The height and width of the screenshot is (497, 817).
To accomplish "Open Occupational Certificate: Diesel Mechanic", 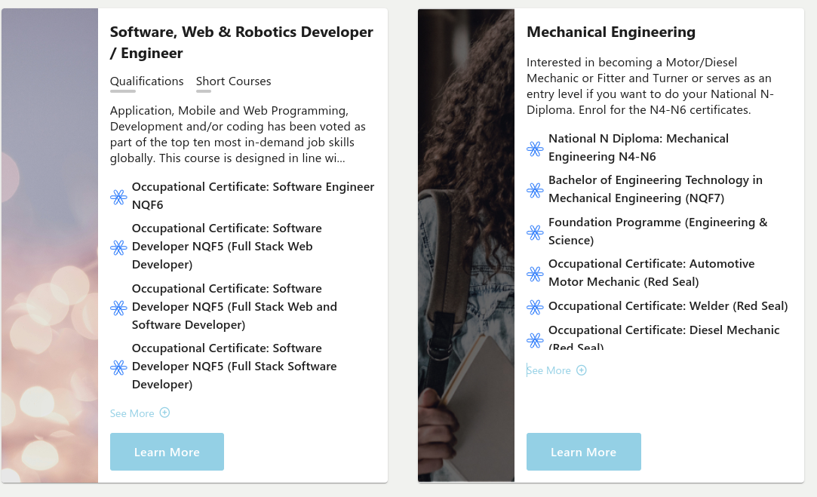I will coord(664,337).
